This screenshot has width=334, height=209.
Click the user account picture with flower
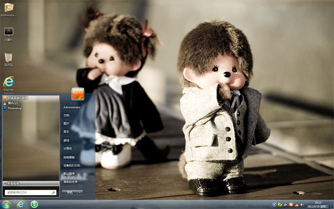pyautogui.click(x=78, y=94)
